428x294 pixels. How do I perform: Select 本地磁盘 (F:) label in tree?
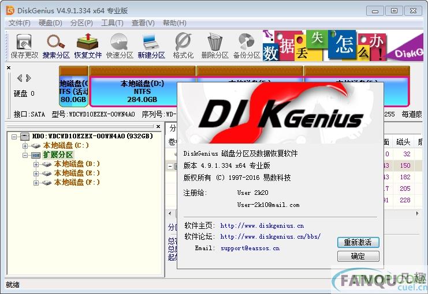pyautogui.click(x=77, y=183)
